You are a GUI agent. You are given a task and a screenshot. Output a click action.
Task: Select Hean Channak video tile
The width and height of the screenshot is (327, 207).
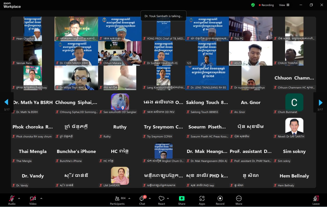pyautogui.click(x=33, y=29)
